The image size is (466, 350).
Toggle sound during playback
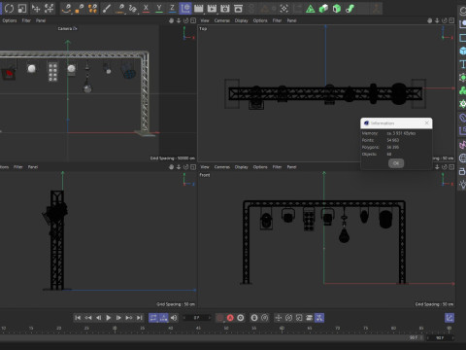coord(174,318)
